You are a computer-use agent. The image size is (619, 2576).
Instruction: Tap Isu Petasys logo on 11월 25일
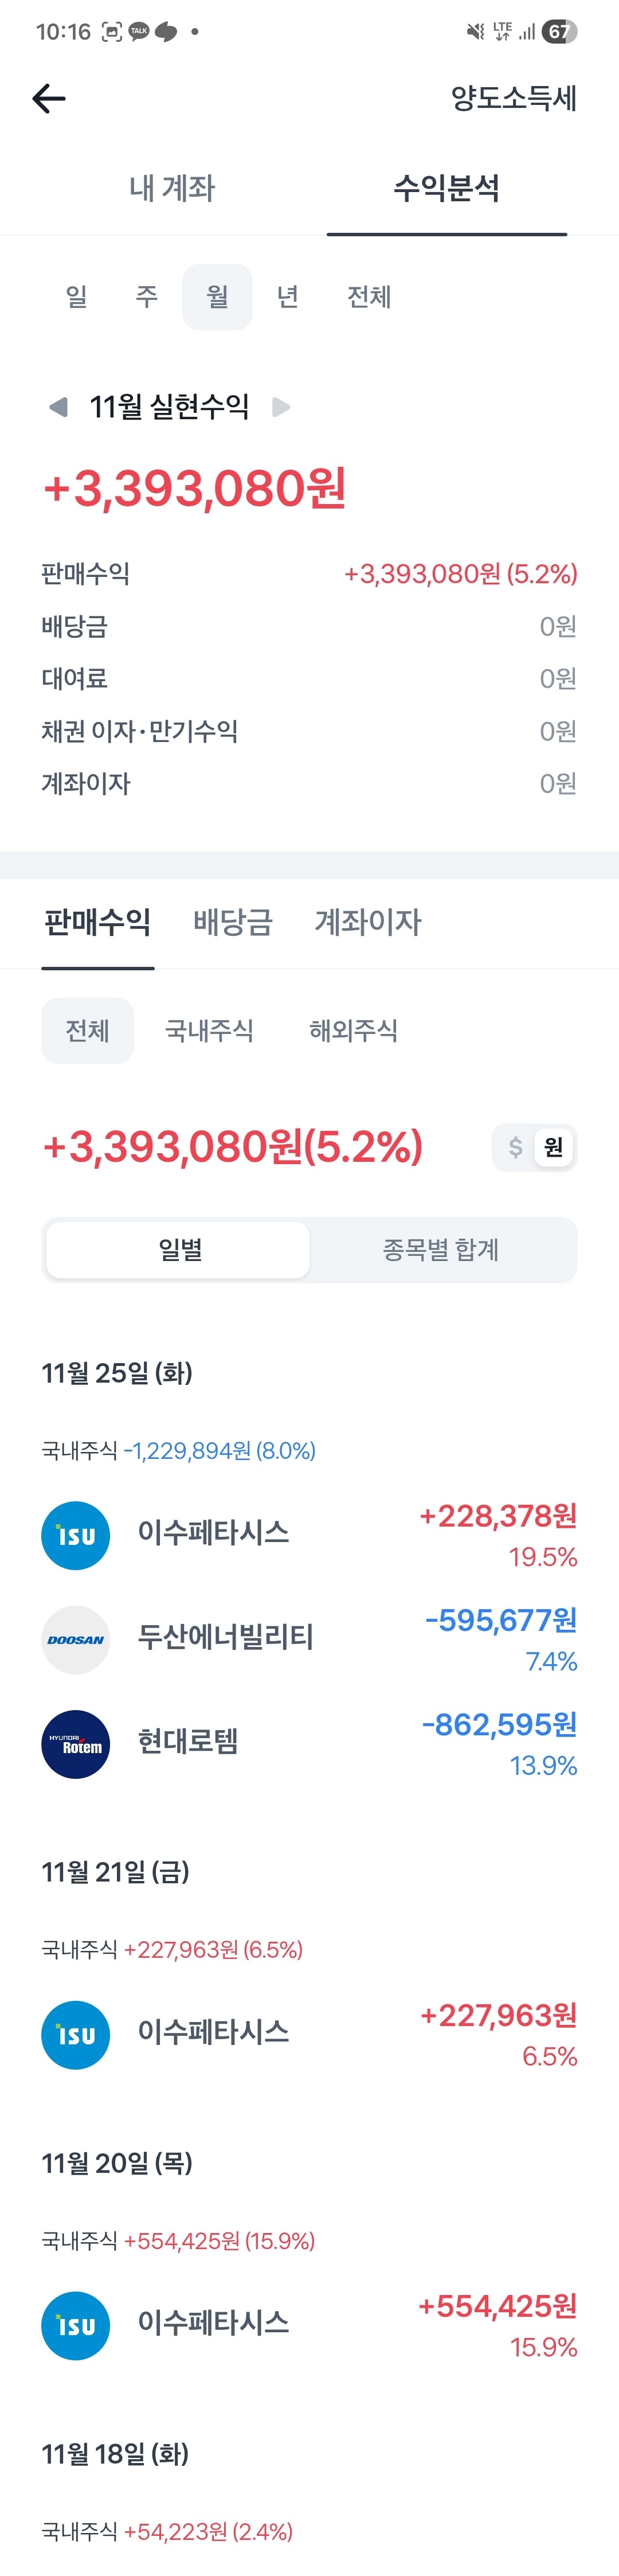75,1535
